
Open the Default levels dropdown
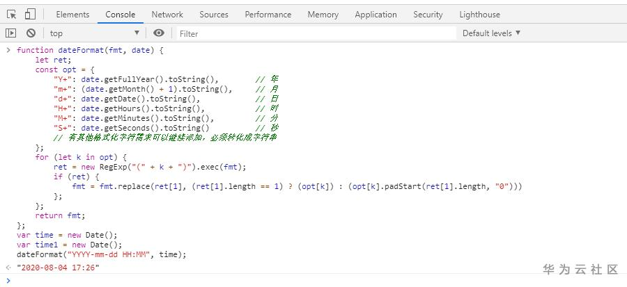[x=491, y=33]
